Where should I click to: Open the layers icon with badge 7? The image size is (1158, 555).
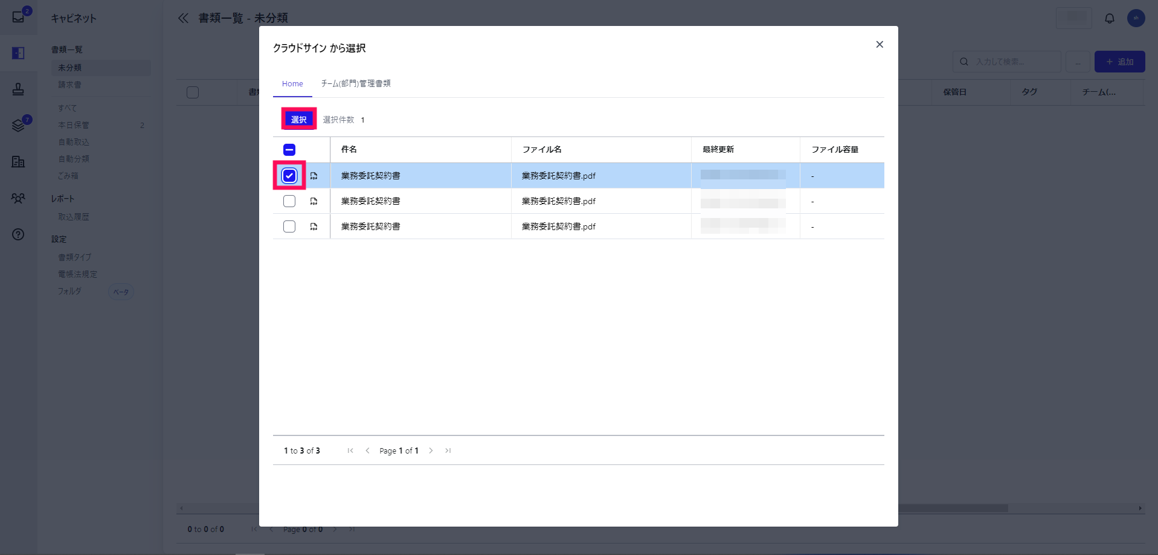18,126
